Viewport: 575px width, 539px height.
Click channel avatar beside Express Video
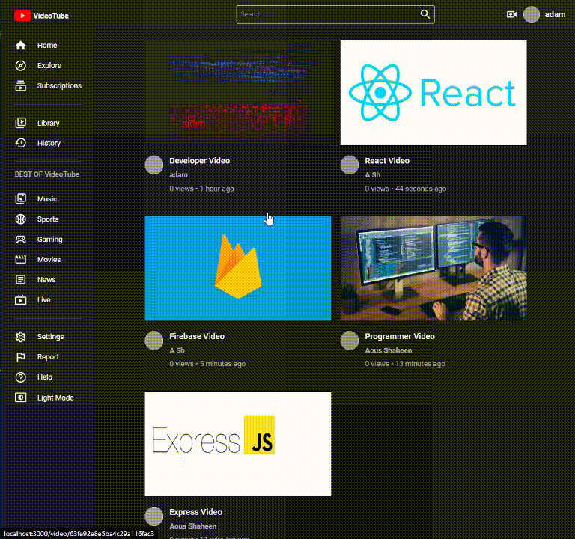(154, 517)
